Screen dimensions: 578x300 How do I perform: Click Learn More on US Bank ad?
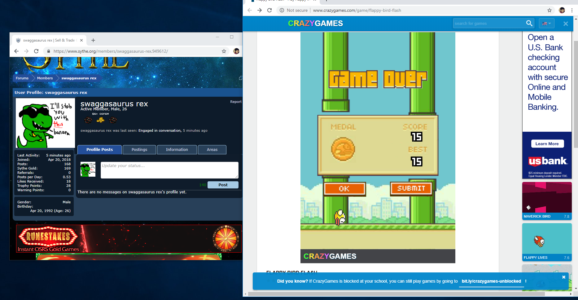point(547,144)
